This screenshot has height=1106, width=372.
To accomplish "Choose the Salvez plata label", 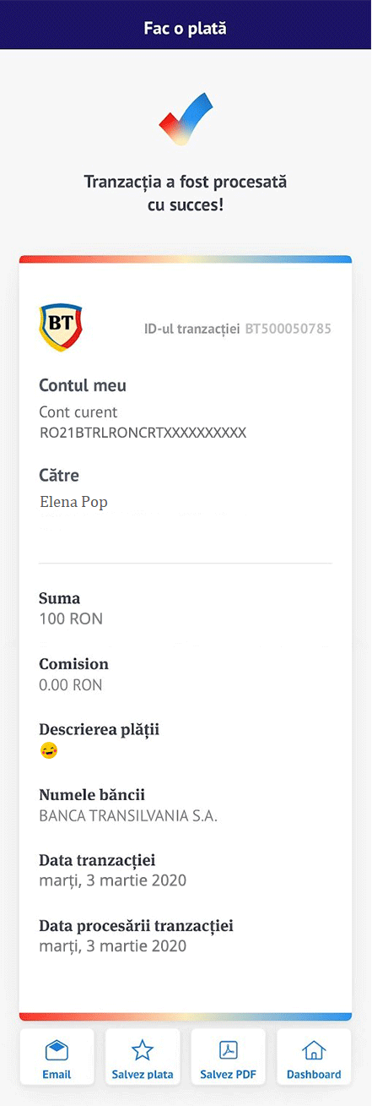I will pyautogui.click(x=143, y=1075).
